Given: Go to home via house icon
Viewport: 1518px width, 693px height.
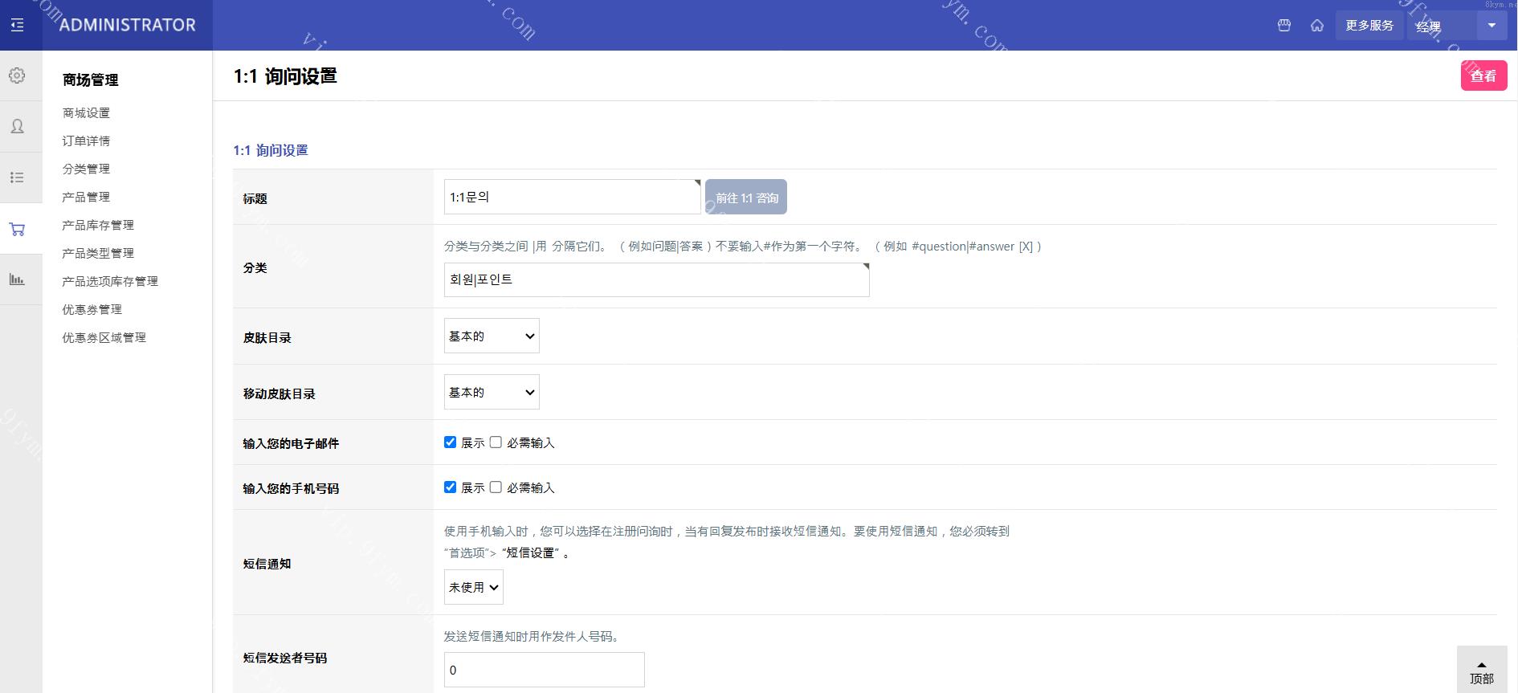Looking at the screenshot, I should tap(1317, 26).
